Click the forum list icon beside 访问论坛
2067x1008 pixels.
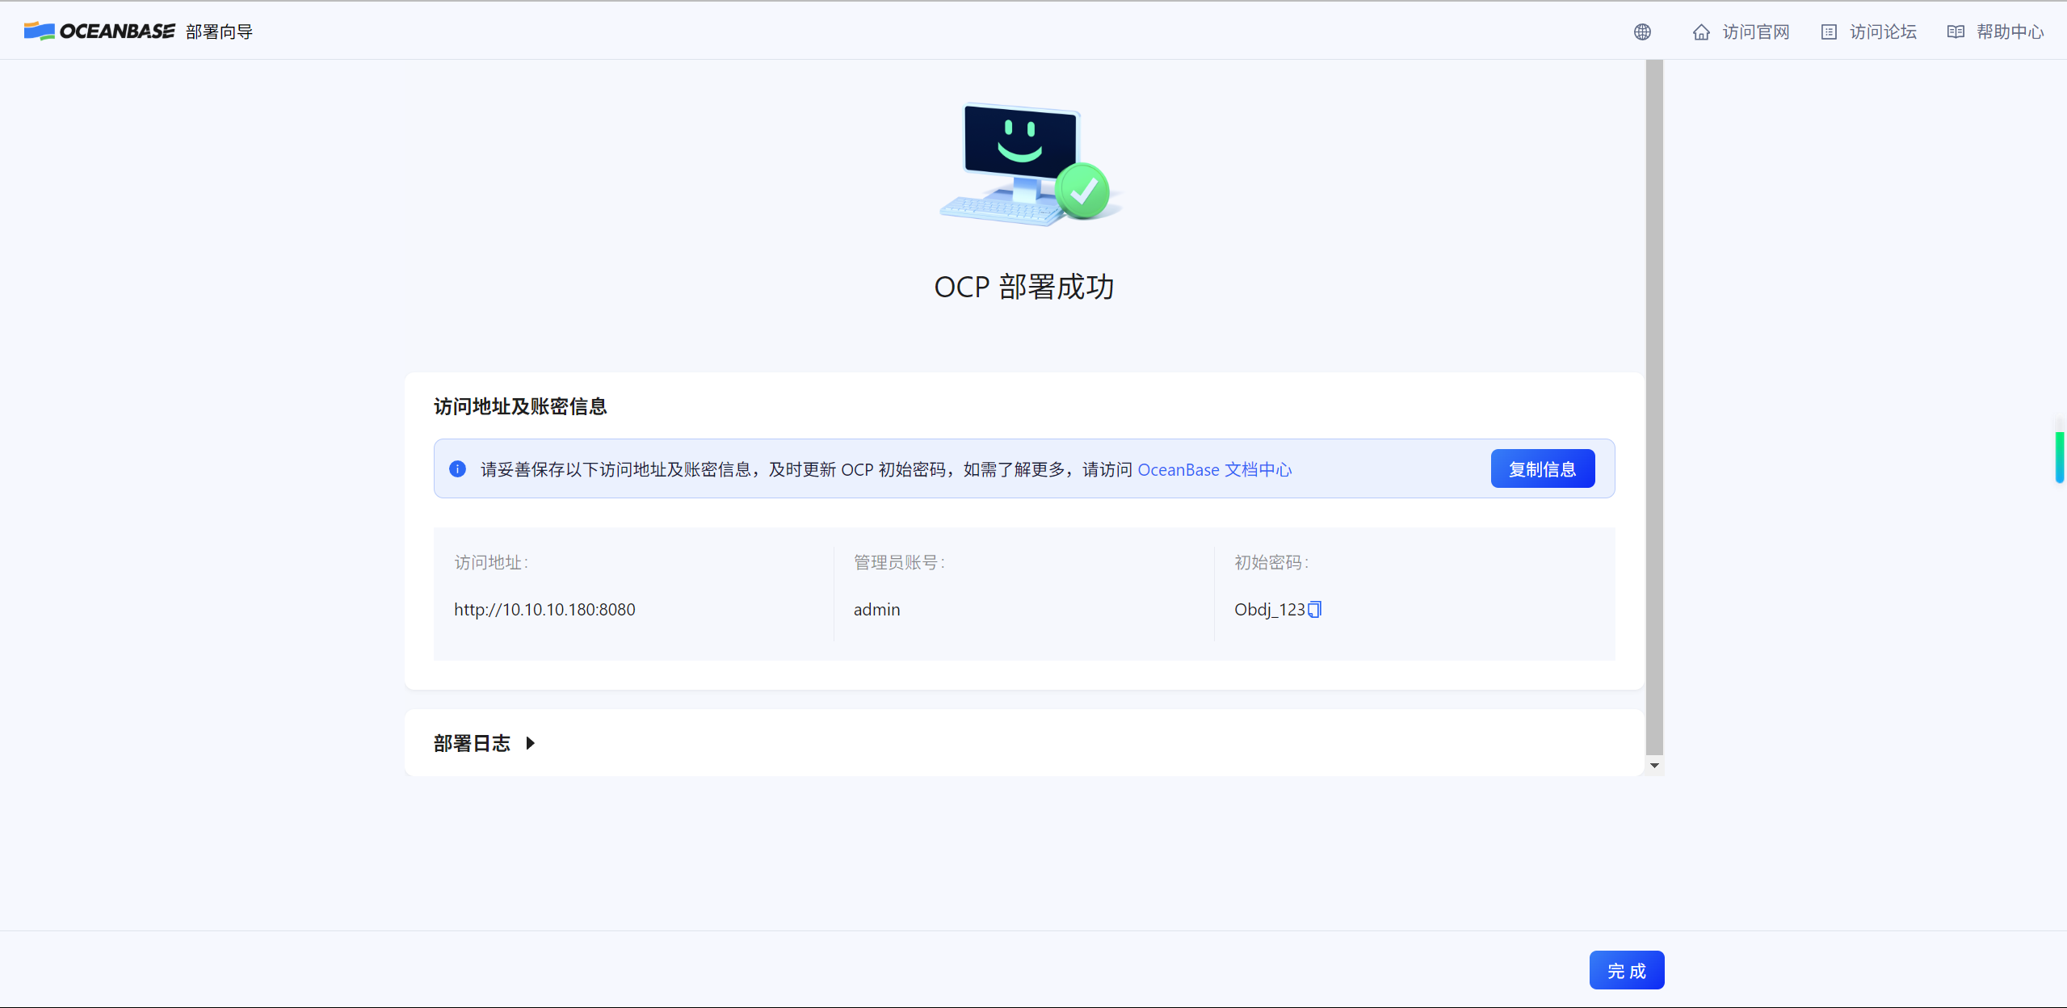1829,32
